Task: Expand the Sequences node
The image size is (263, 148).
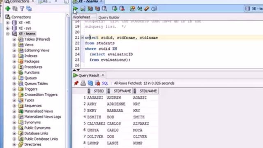Action: (14, 106)
